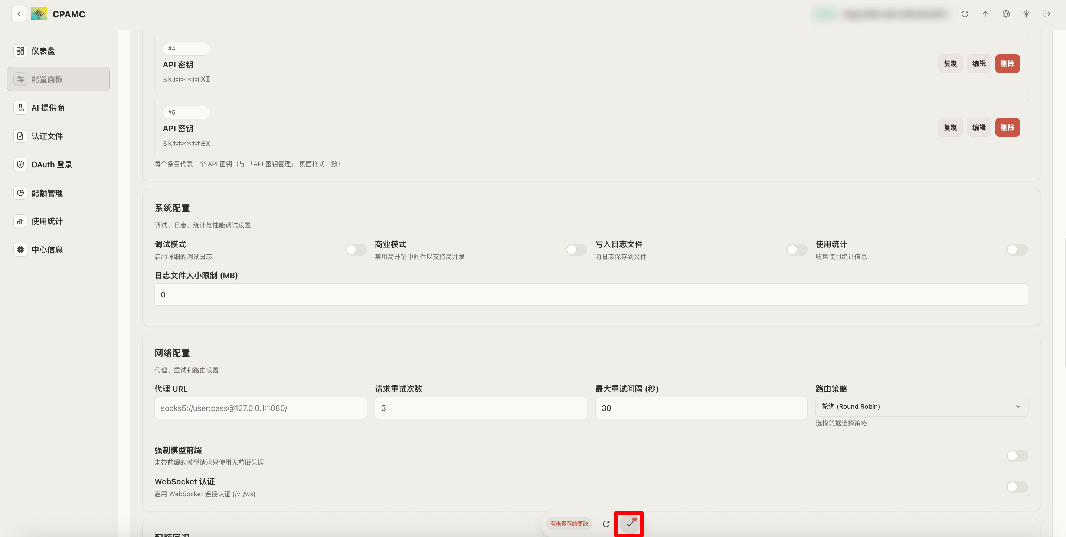Go to 配额管理 sidebar item
This screenshot has width=1066, height=537.
click(x=47, y=193)
